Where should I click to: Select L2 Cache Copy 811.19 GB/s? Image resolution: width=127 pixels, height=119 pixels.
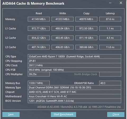[86, 38]
